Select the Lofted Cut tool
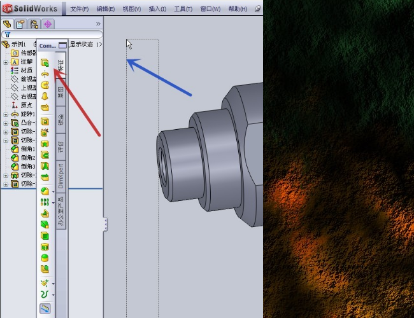The image size is (414, 318). (x=45, y=166)
